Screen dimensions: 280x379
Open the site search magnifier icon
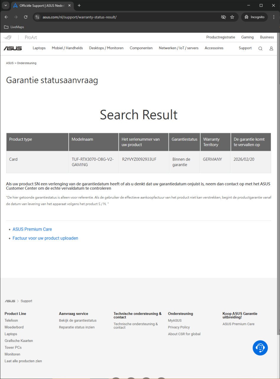point(260,49)
